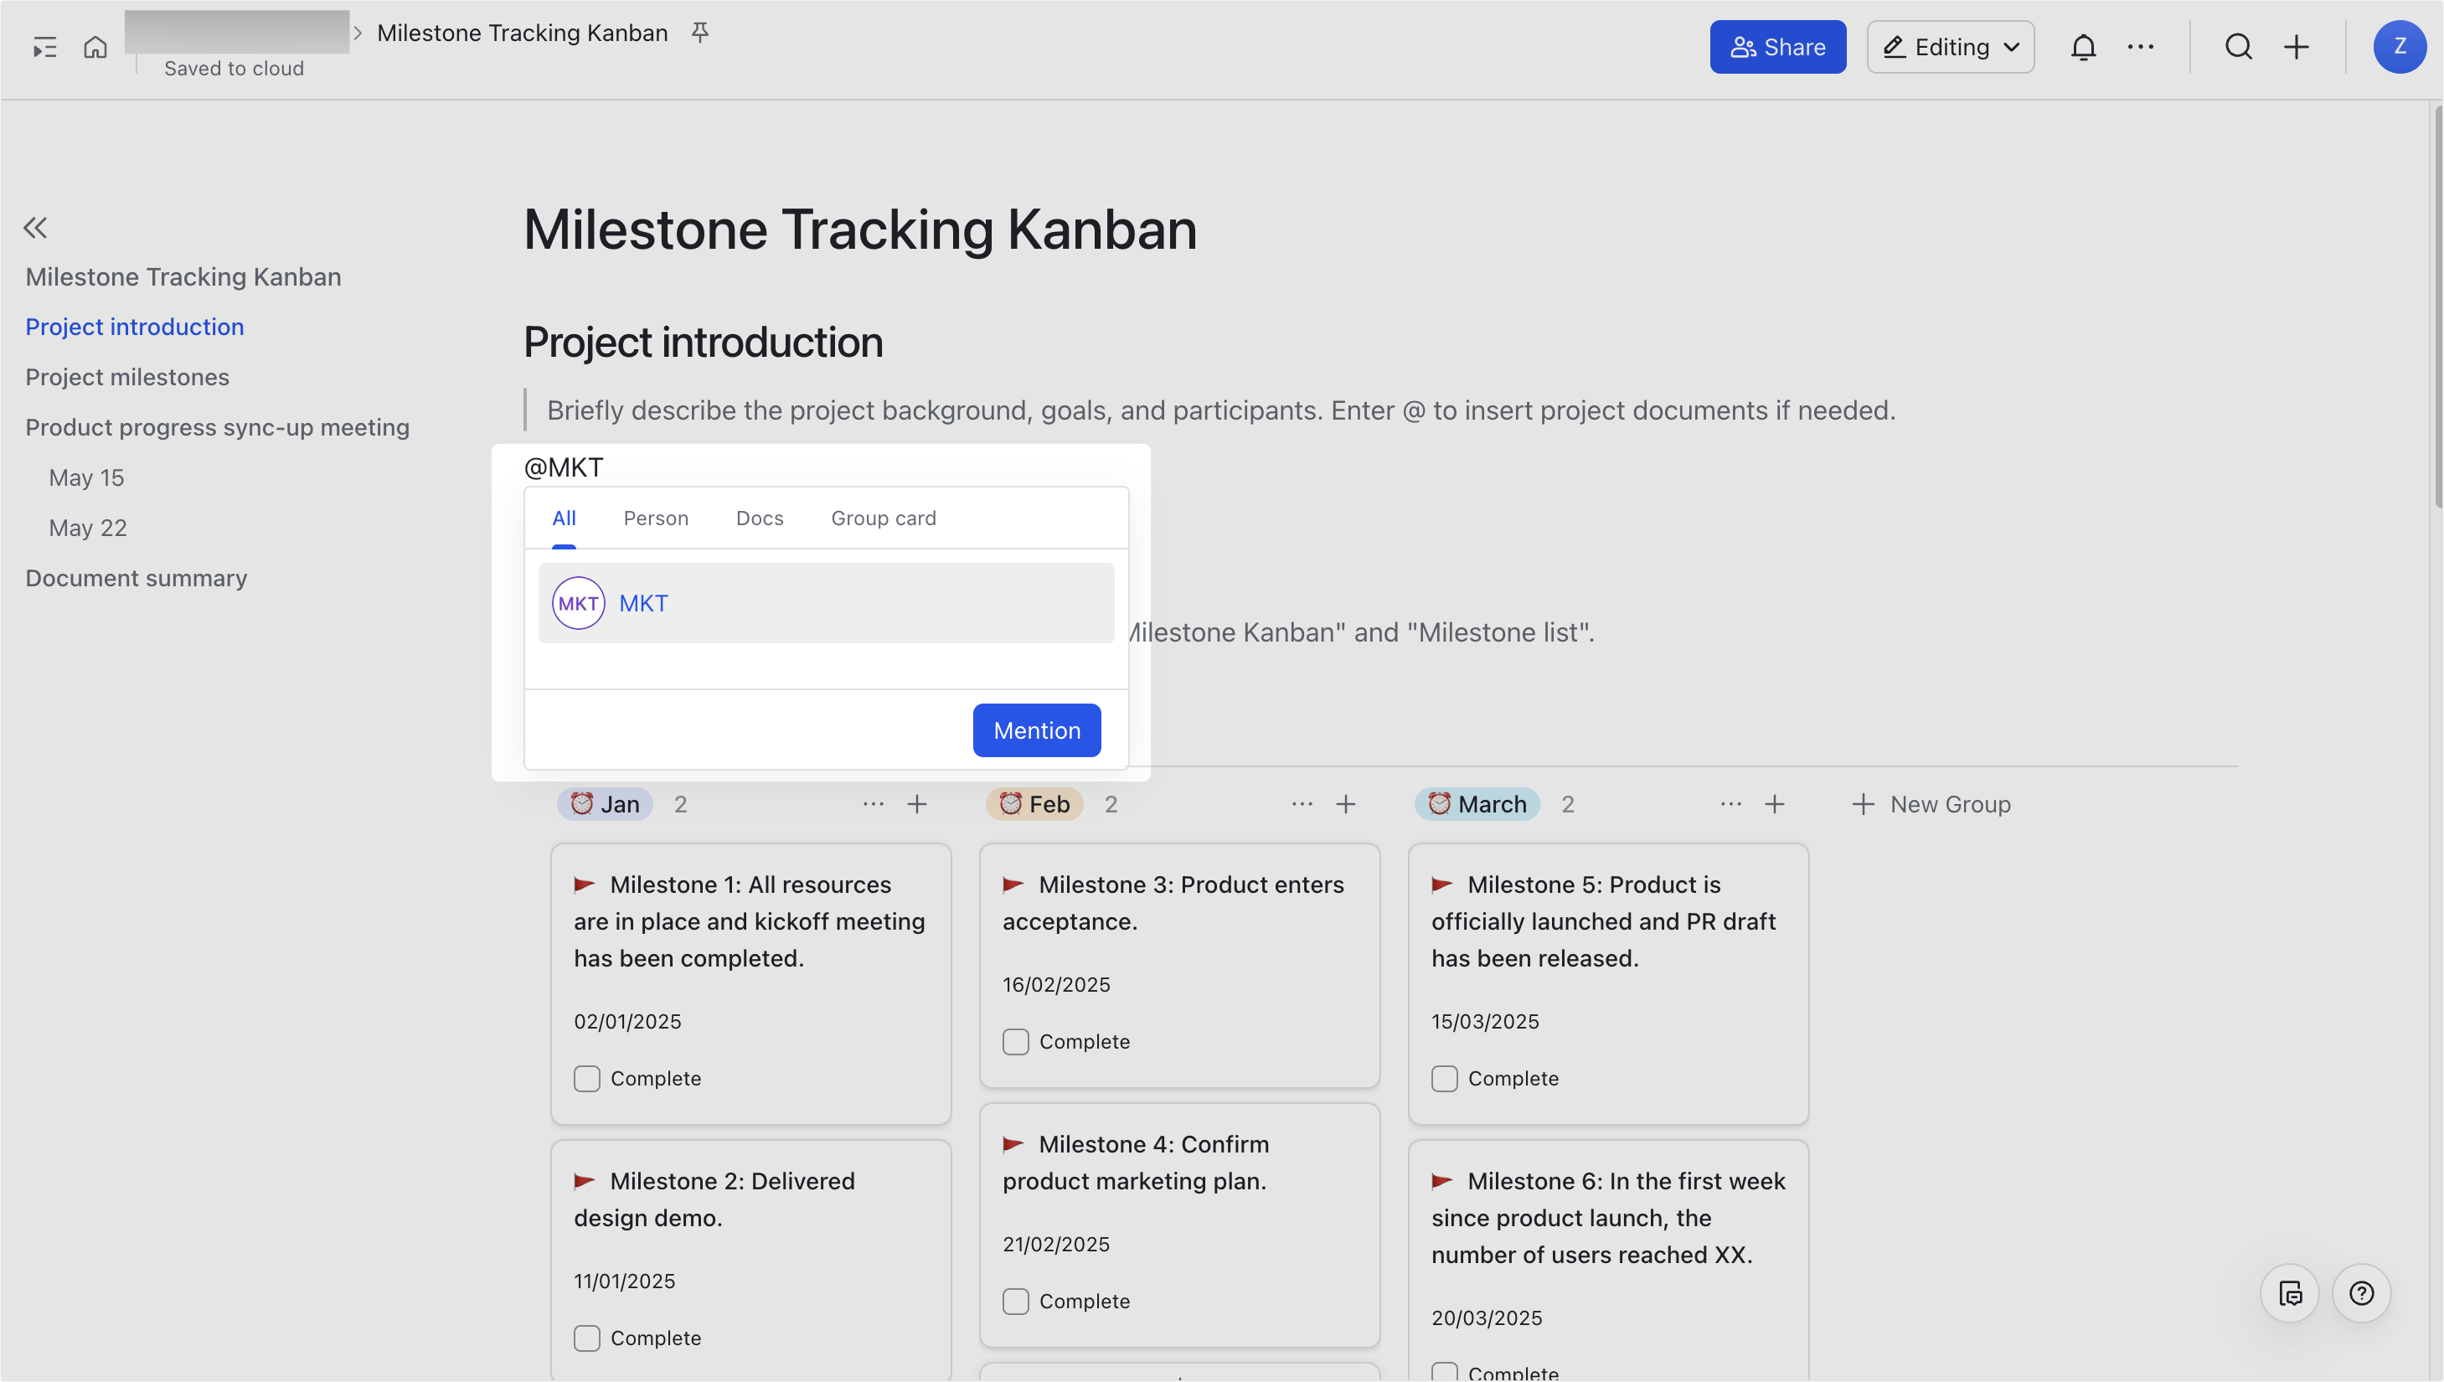
Task: Pin the document with the pin icon
Action: point(699,34)
